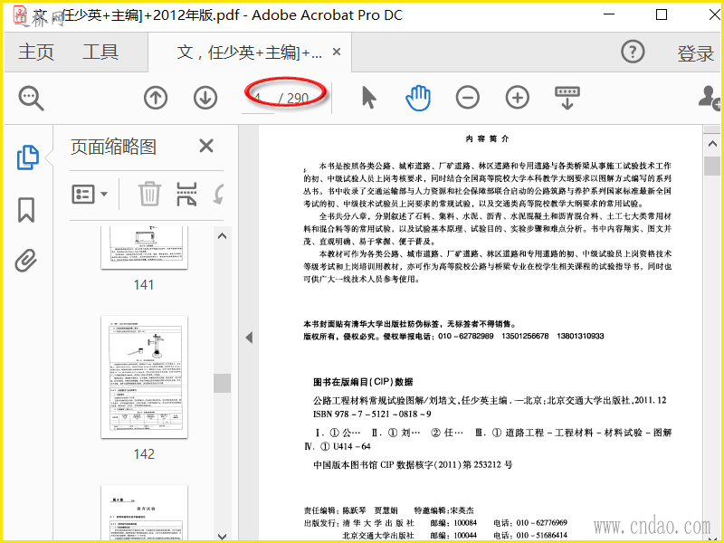The image size is (724, 543).
Task: Select the page 141 thumbnail
Action: [144, 247]
